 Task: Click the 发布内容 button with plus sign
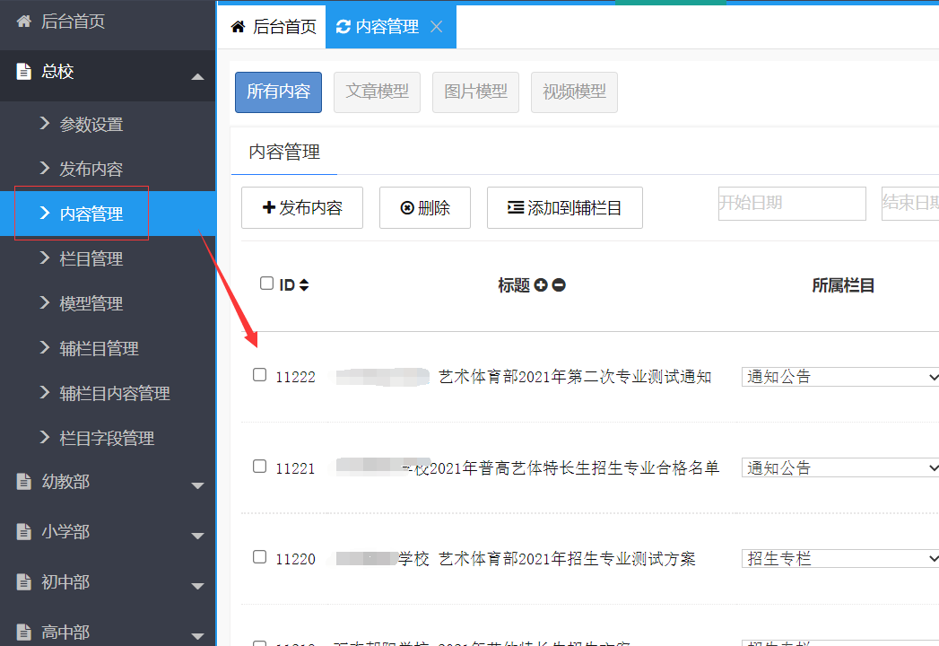pyautogui.click(x=302, y=208)
